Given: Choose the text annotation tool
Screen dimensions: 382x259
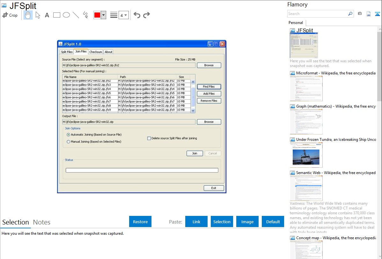Looking at the screenshot, I should pyautogui.click(x=47, y=15).
